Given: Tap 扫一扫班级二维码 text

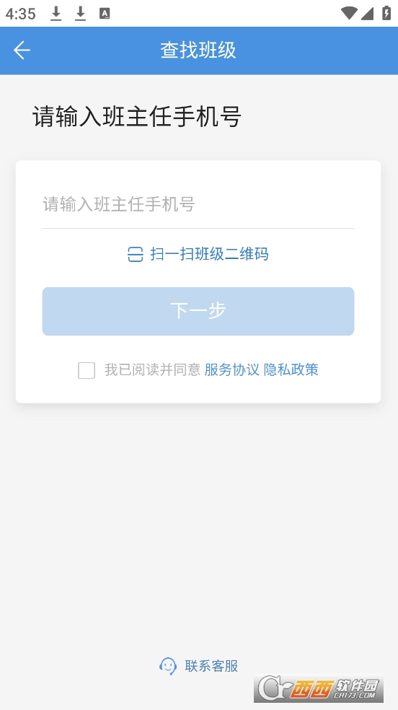Looking at the screenshot, I should tap(209, 254).
